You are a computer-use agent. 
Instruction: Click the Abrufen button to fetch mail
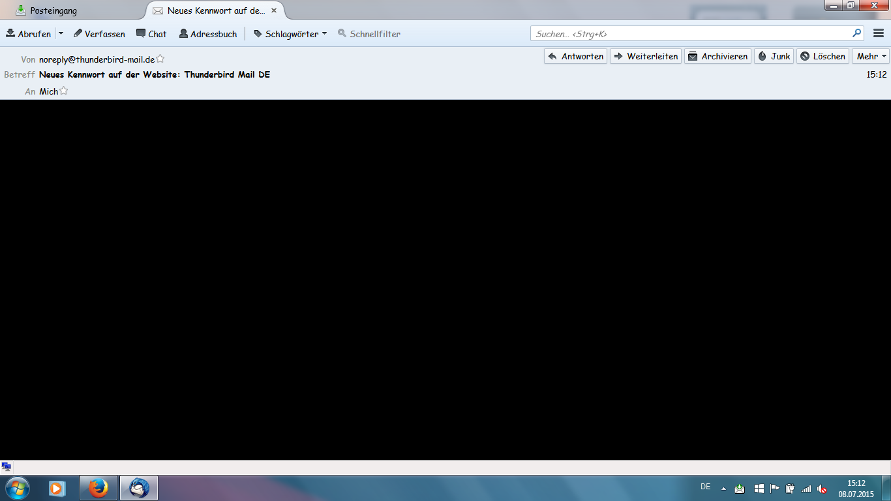click(x=28, y=34)
